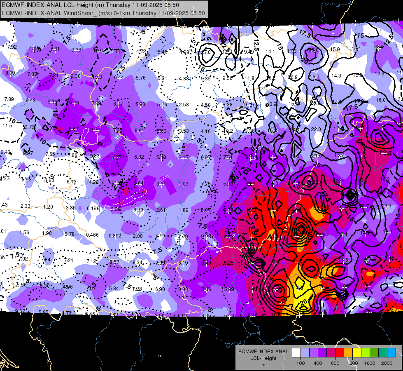Click the wind shear value 11.8
Viewport: 403px width, 371px height.
tap(249, 78)
